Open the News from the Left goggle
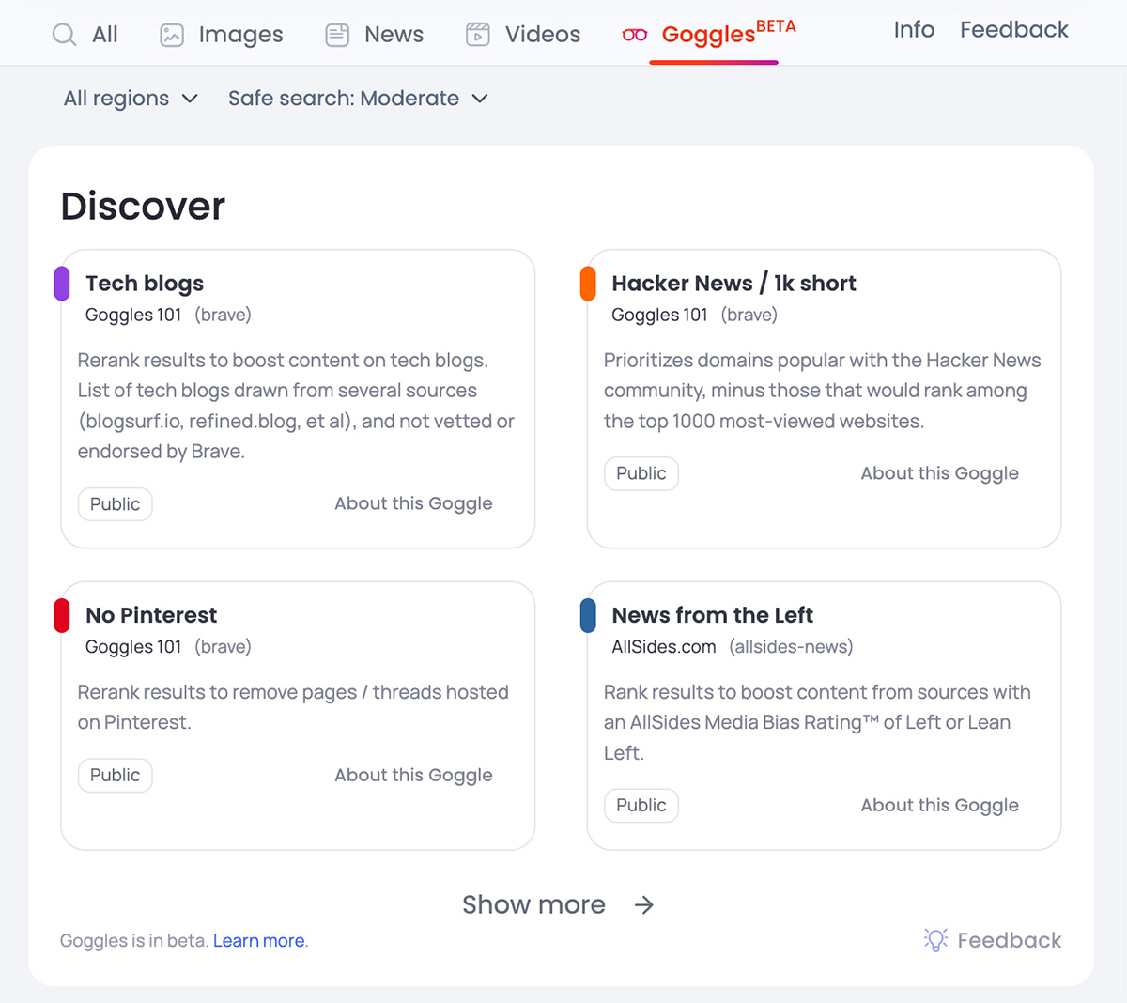This screenshot has height=1003, width=1127. 712,615
